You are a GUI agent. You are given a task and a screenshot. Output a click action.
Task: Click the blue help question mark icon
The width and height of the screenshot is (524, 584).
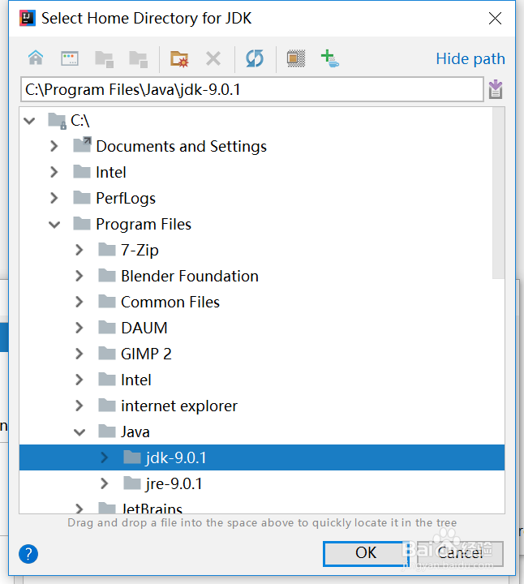[28, 554]
